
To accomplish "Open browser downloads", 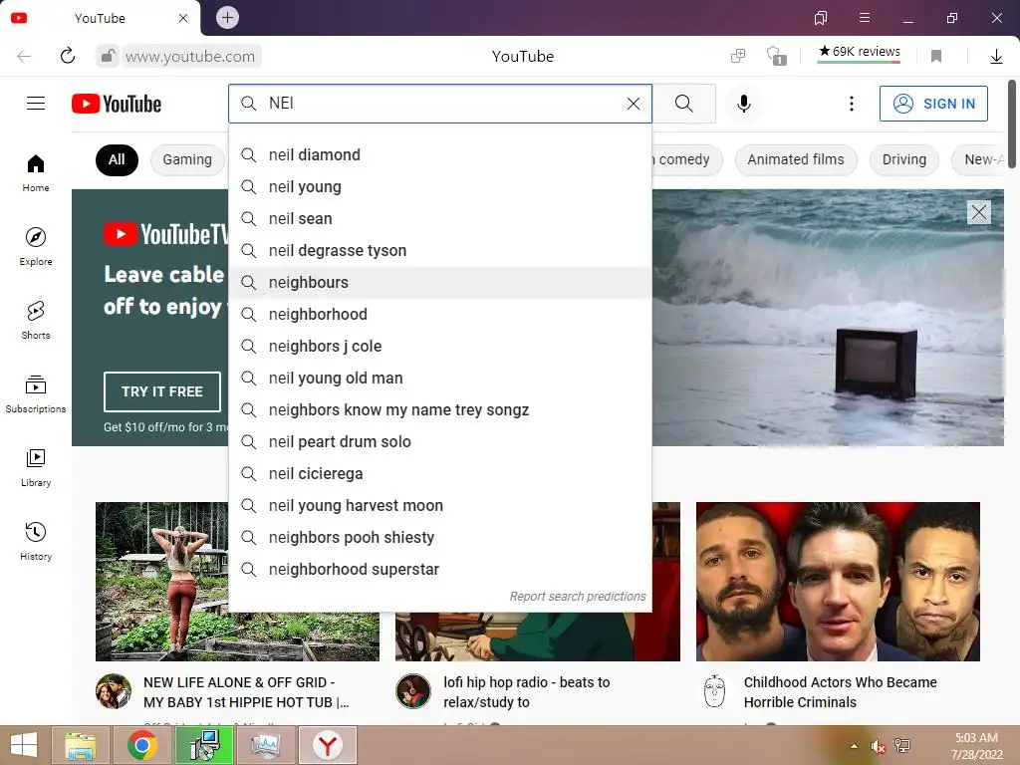I will pyautogui.click(x=996, y=57).
